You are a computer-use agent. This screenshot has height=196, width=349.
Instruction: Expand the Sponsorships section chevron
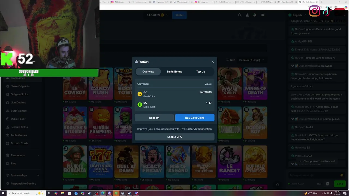coord(38,176)
